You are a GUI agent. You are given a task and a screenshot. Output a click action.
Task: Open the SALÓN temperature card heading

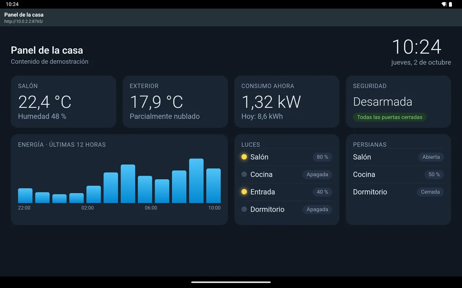click(x=28, y=86)
